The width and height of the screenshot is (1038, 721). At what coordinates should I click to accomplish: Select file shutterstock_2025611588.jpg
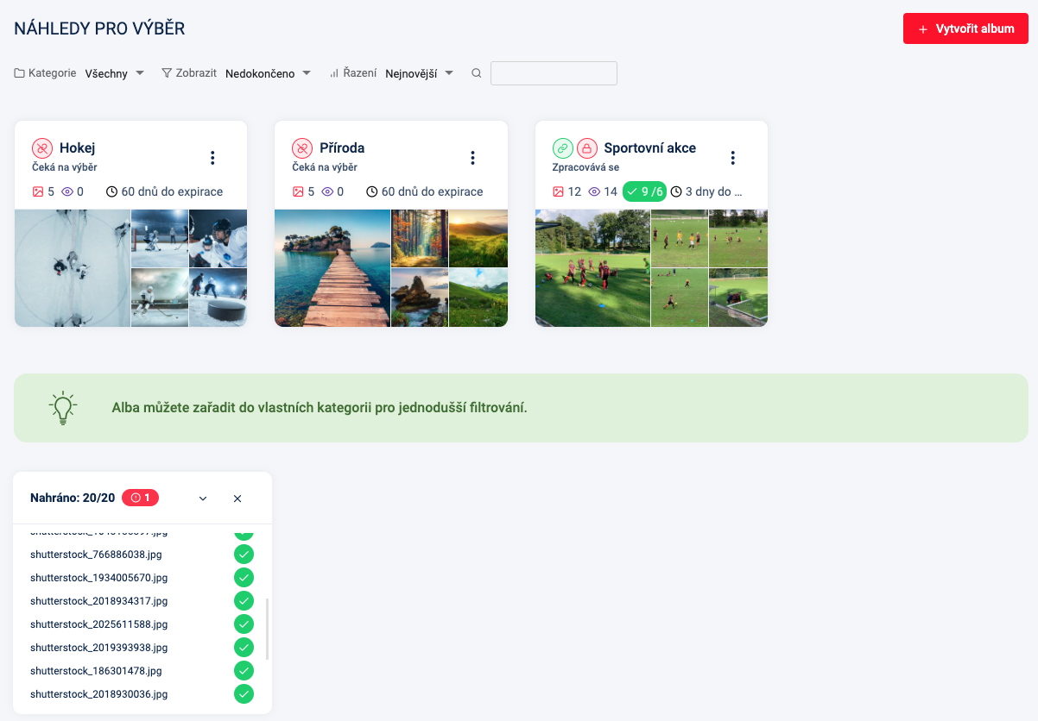98,624
